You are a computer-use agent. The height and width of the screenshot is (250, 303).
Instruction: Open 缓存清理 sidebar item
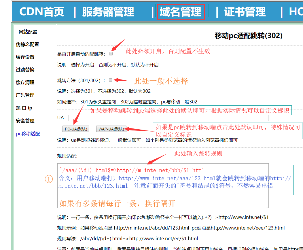click(x=25, y=83)
